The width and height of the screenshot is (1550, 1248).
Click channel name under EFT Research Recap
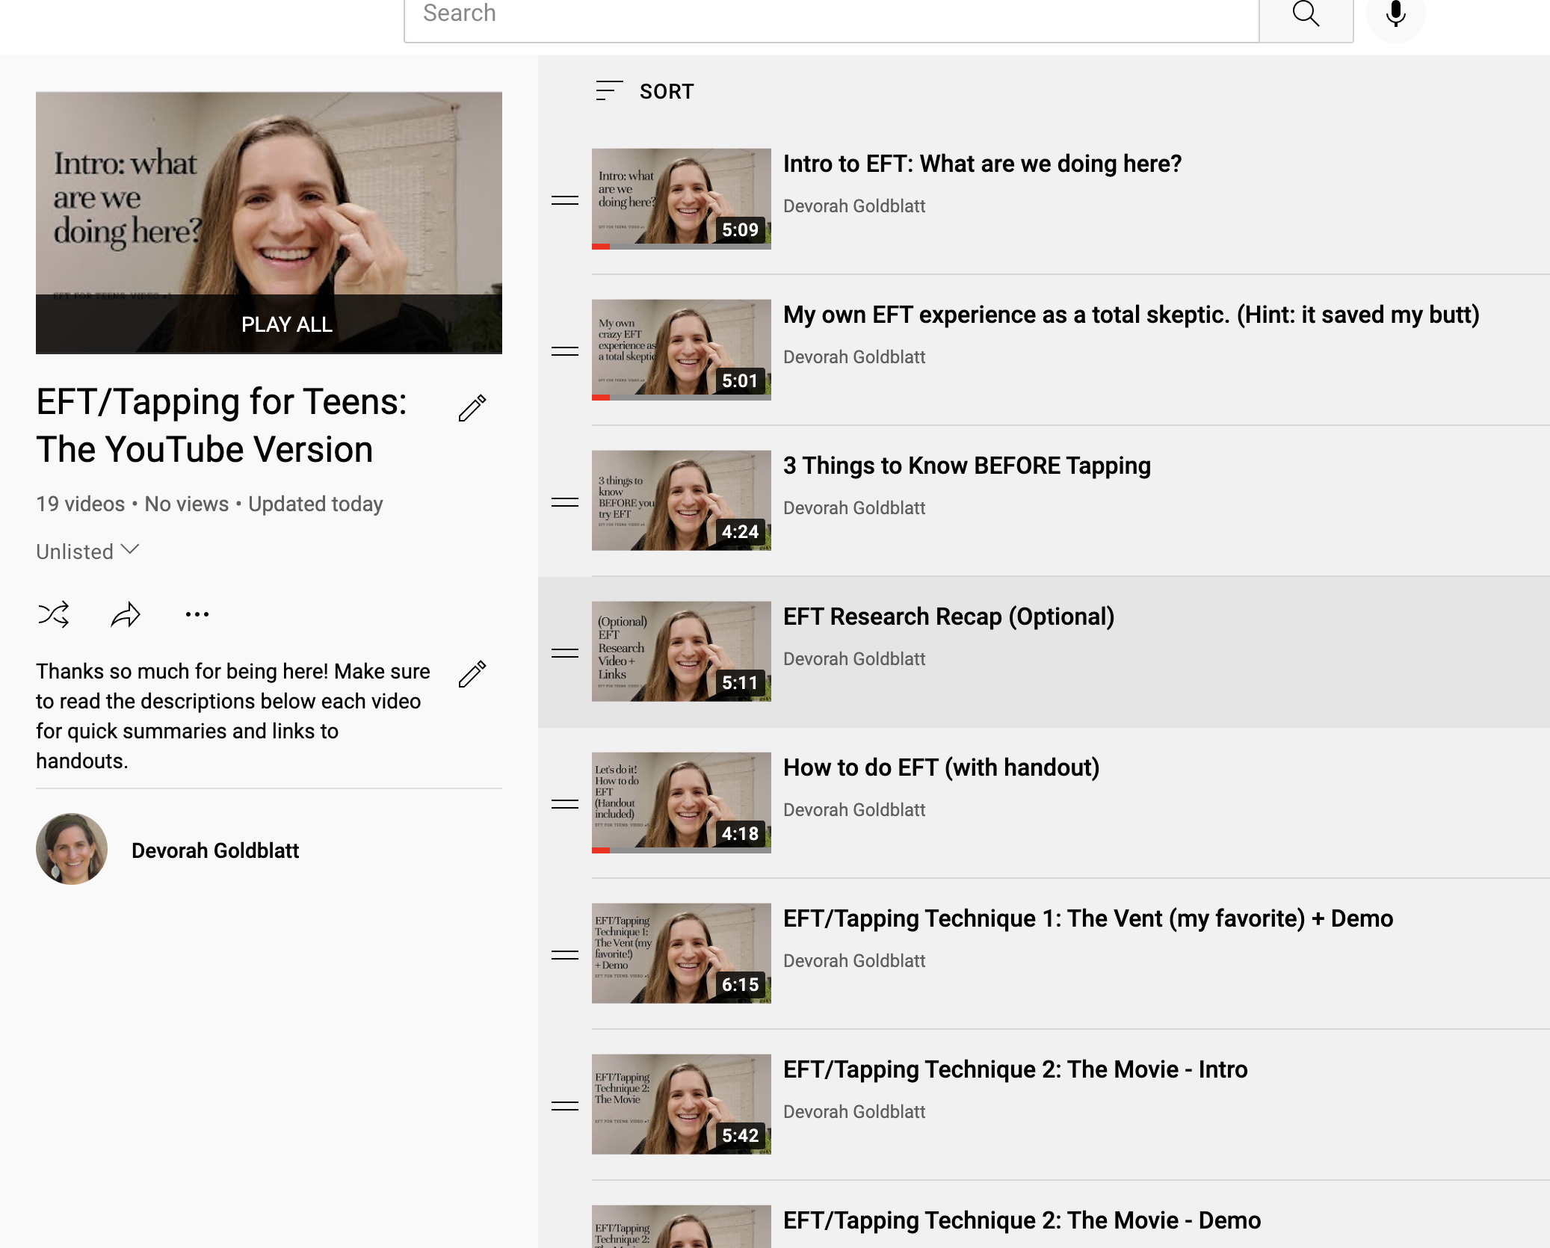pos(854,659)
